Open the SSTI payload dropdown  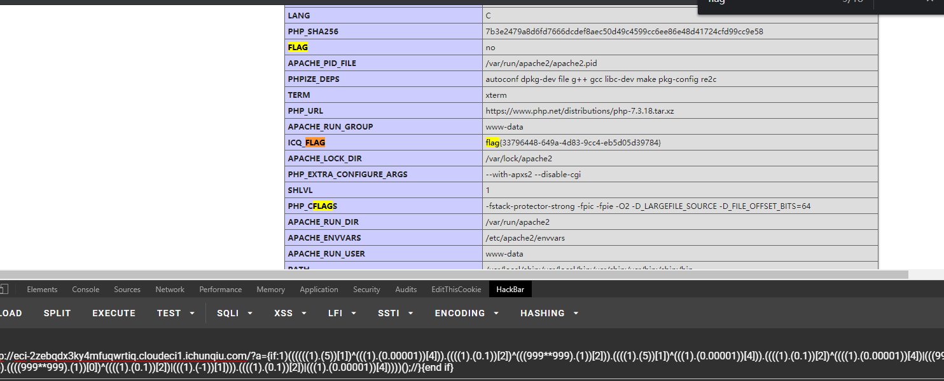tap(395, 313)
